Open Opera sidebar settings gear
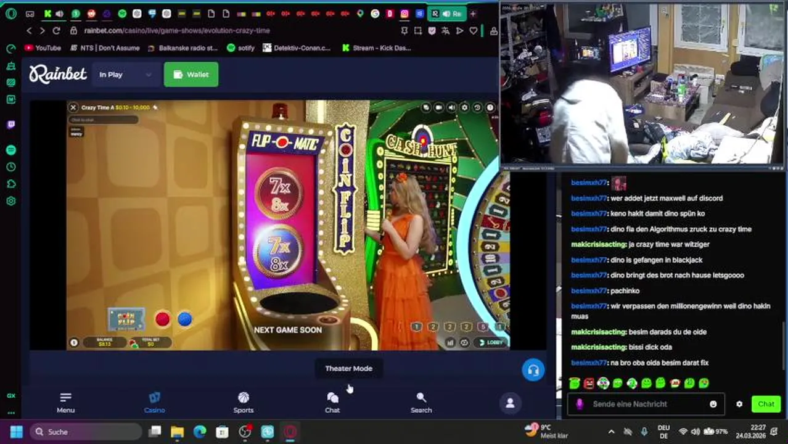788x444 pixels. point(10,201)
